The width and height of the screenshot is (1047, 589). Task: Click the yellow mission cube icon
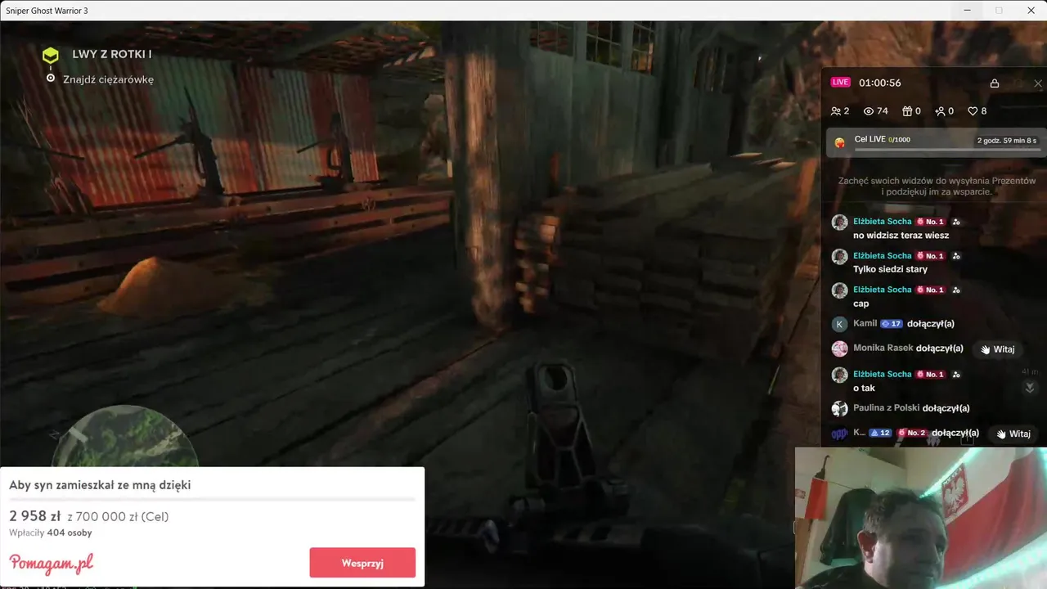[x=51, y=55]
